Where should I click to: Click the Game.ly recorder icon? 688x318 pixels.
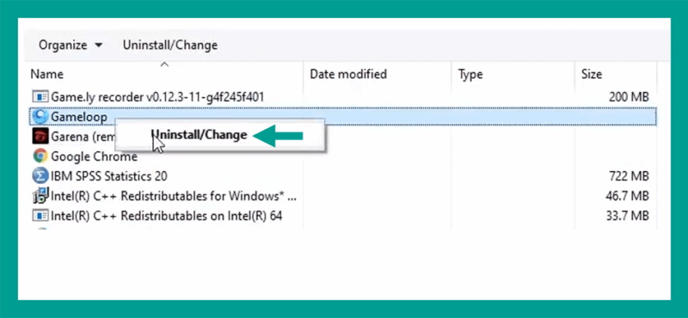tap(40, 96)
